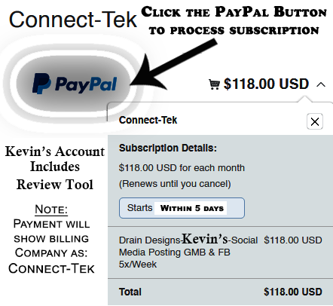This screenshot has width=333, height=306.
Task: Click the Subscription Details heading
Action: (168, 148)
